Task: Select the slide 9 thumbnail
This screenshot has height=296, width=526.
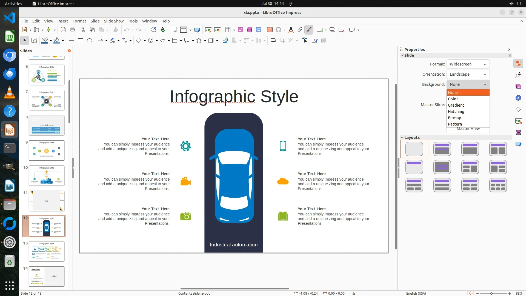Action: coord(47,150)
